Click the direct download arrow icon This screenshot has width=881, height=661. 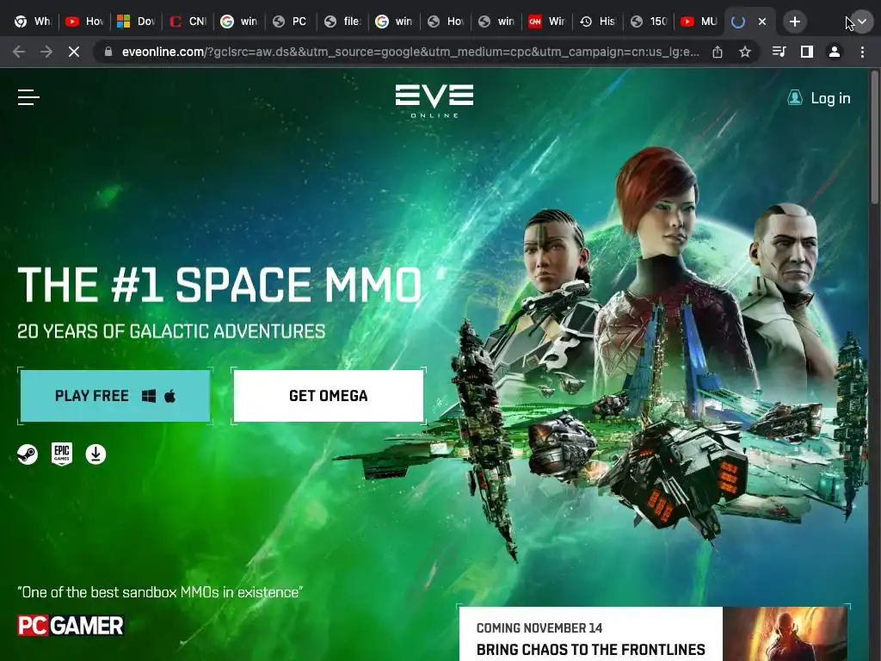click(x=95, y=454)
